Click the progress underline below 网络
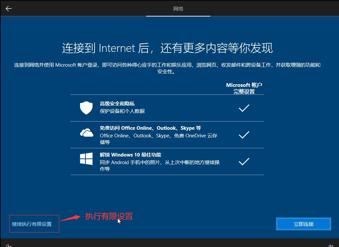 pyautogui.click(x=178, y=17)
